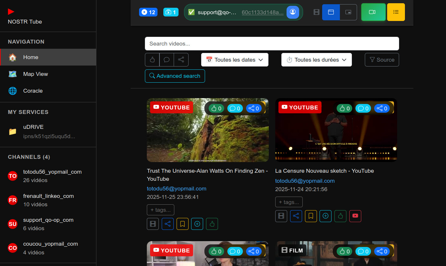Open the uDRIVE service in the sidebar
The image size is (446, 266).
pos(33,127)
